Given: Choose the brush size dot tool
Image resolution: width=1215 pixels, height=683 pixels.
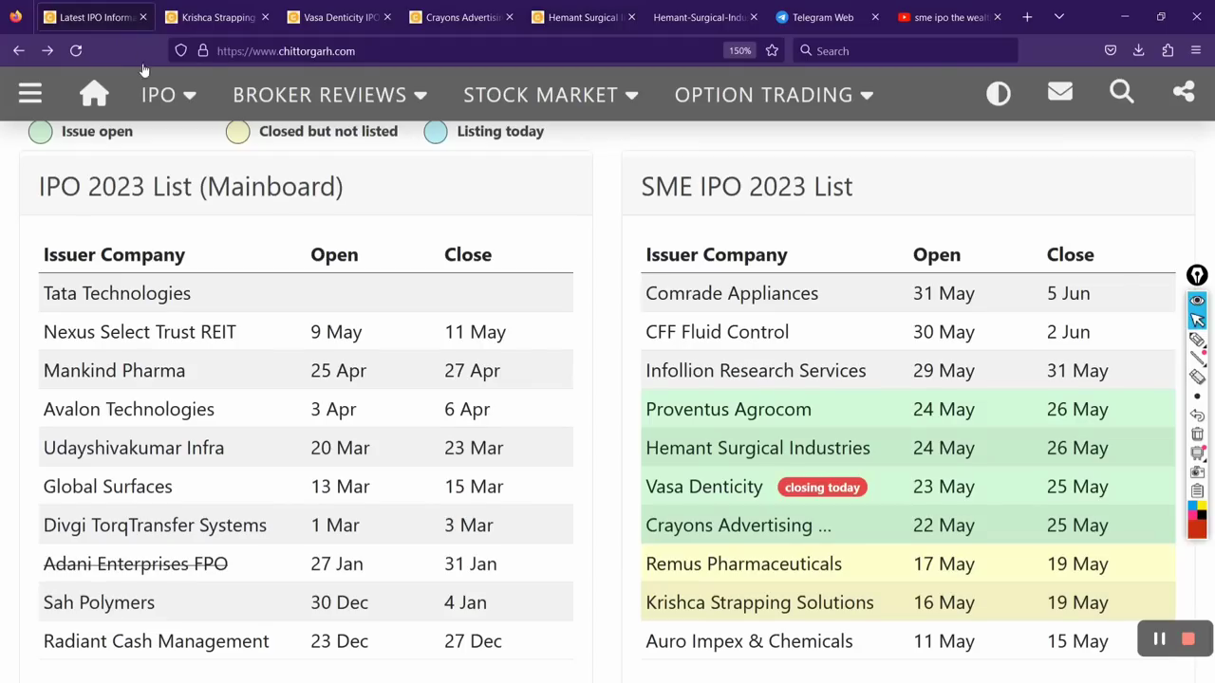Looking at the screenshot, I should pyautogui.click(x=1197, y=397).
